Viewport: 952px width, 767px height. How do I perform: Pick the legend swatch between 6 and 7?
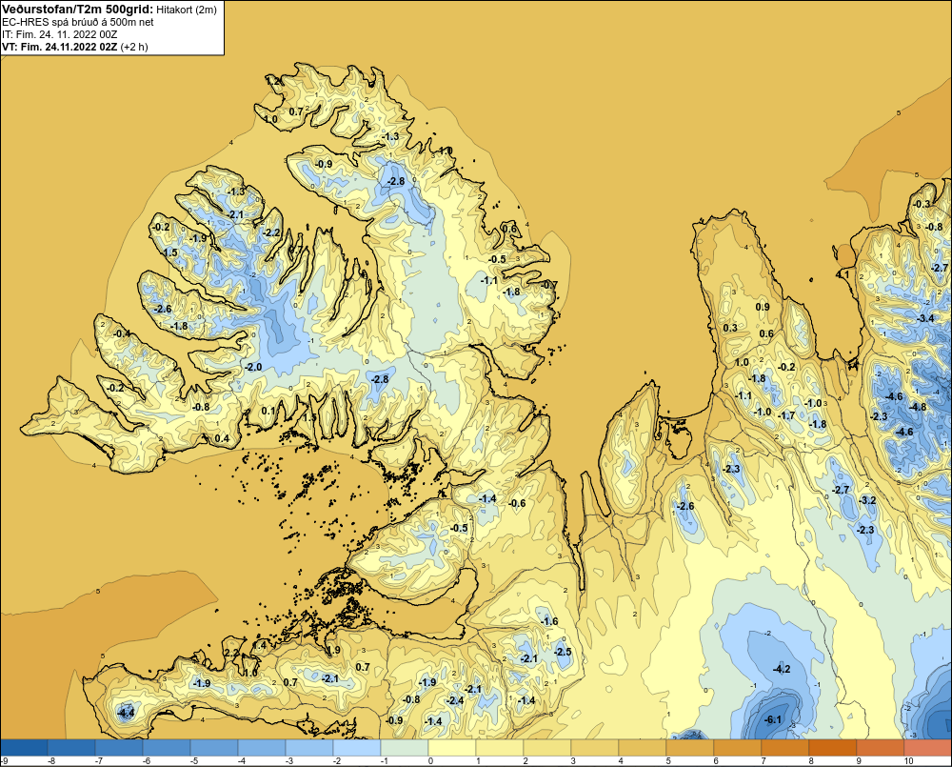pyautogui.click(x=739, y=747)
